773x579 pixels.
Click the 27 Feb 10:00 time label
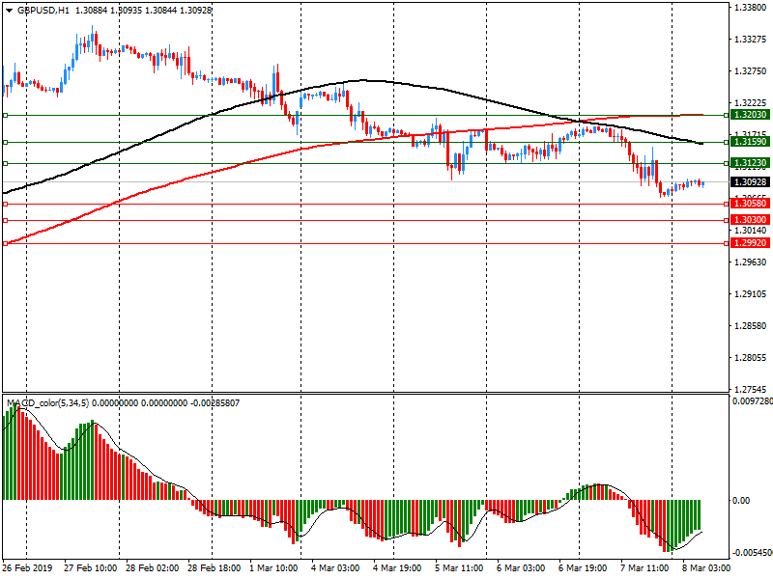[x=90, y=568]
